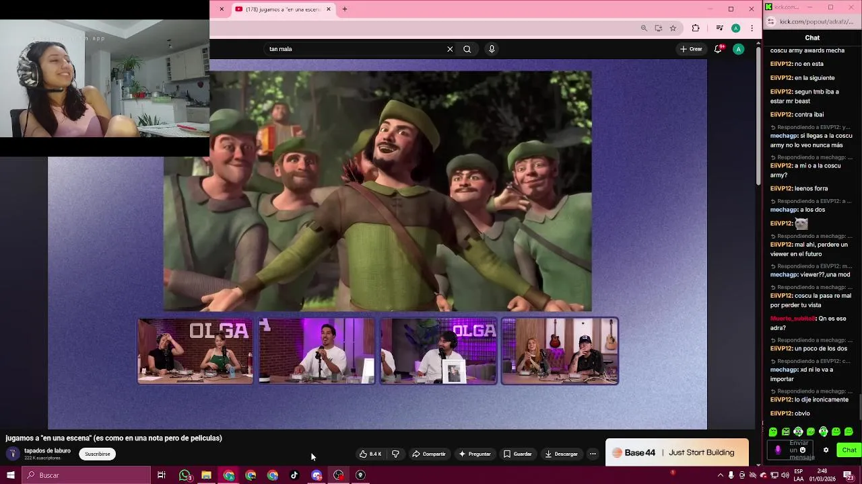862x484 pixels.
Task: Submit YouTube search with magnifier icon
Action: tap(467, 49)
